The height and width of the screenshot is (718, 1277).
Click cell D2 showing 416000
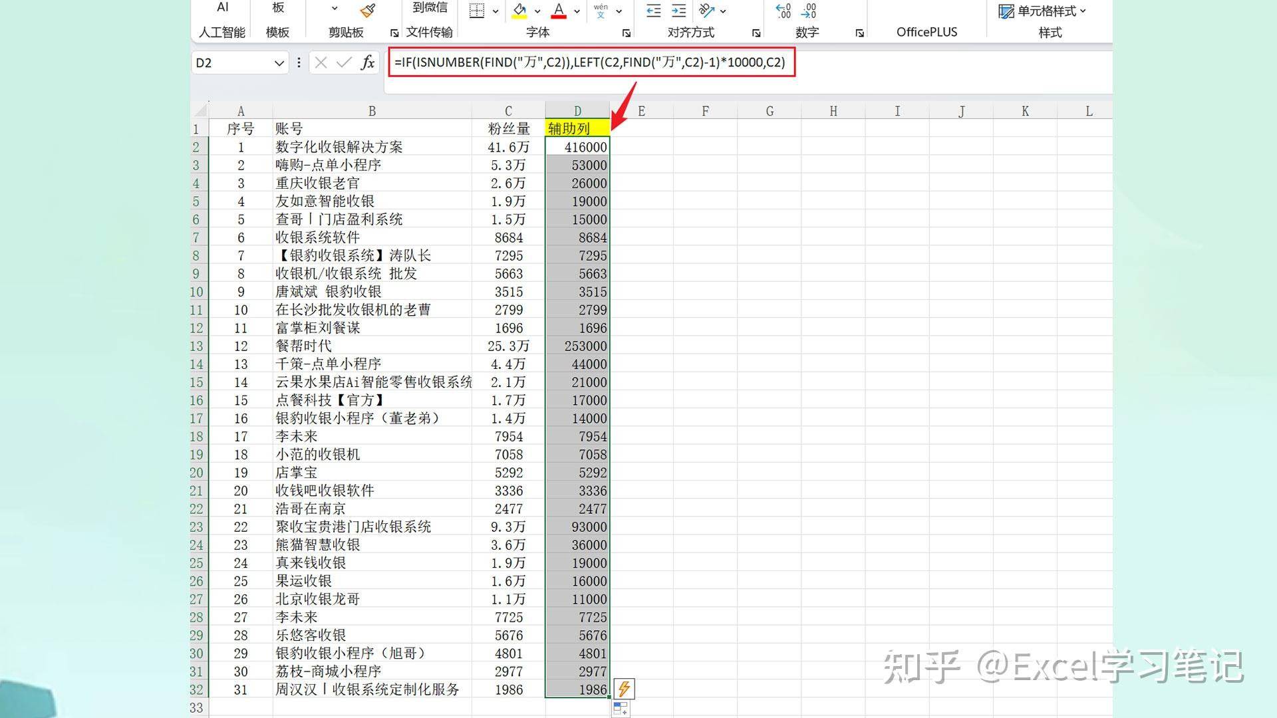pos(577,147)
